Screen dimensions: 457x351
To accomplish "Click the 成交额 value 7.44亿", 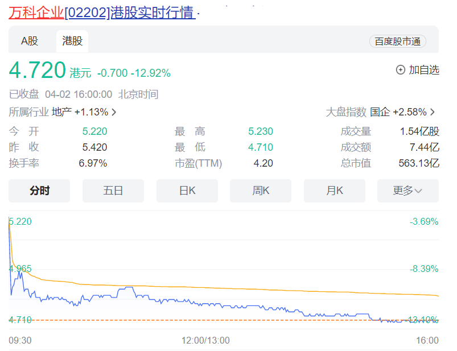I will (x=425, y=147).
